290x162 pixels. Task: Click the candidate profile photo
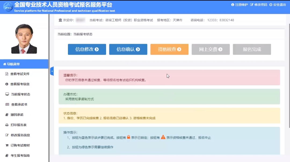(24, 39)
